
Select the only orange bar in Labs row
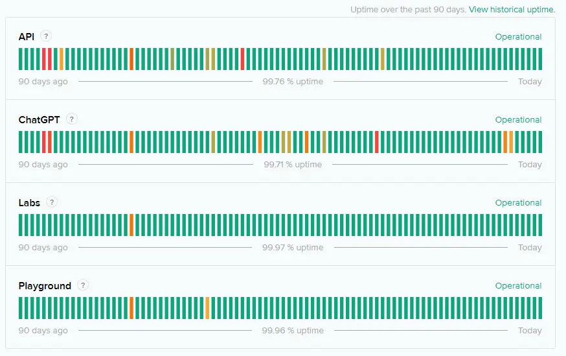(131, 225)
